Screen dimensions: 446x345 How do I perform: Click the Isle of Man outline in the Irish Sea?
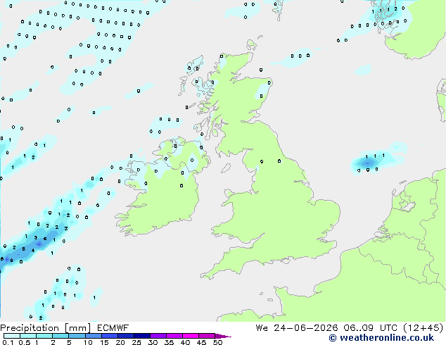click(226, 168)
